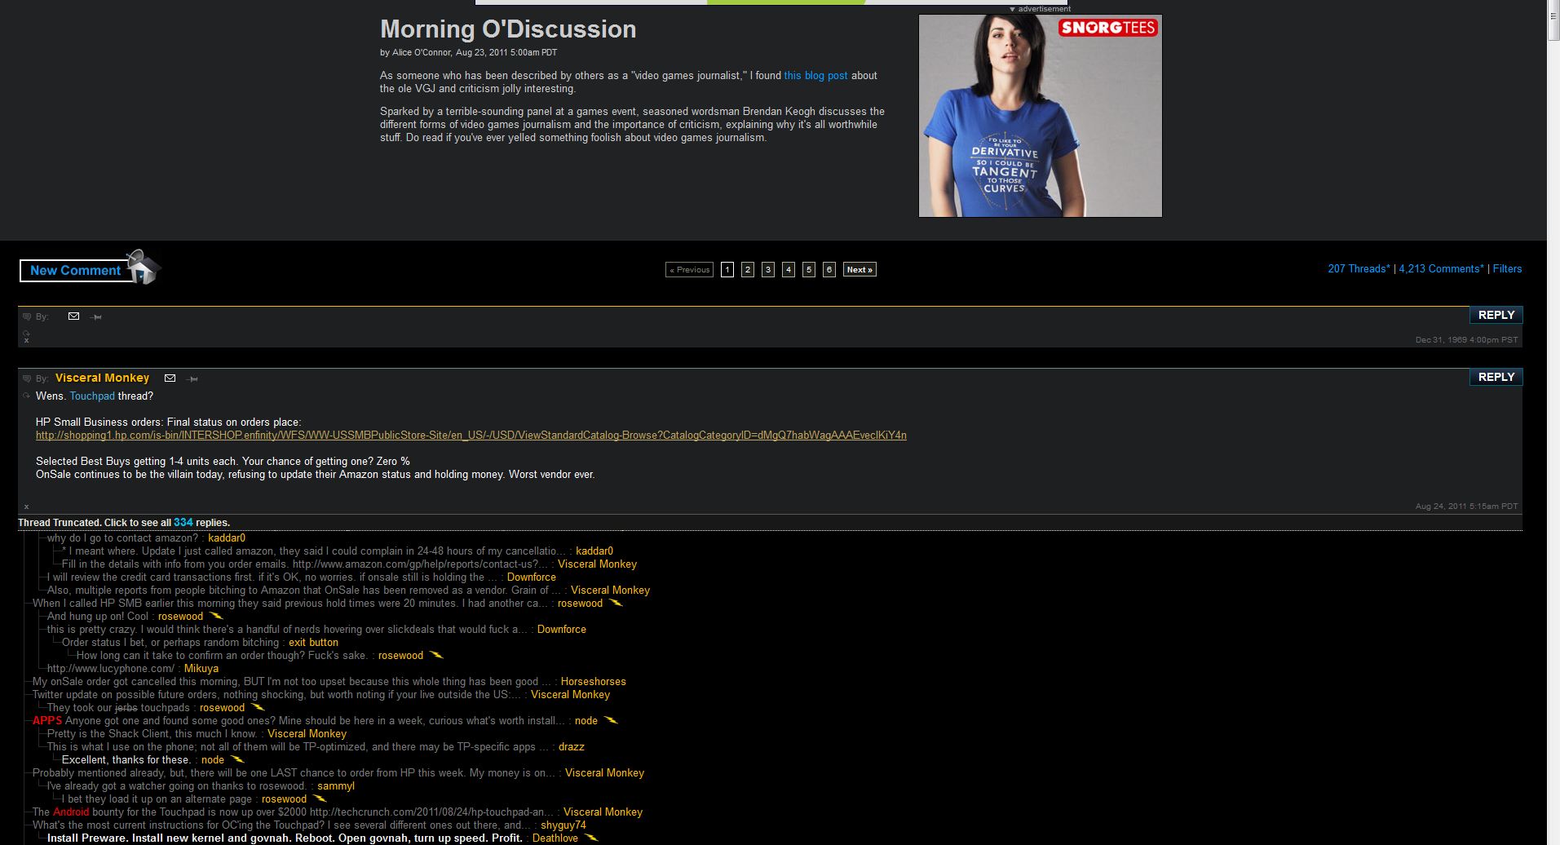
Task: Close the empty post with its x icon
Action: (26, 340)
